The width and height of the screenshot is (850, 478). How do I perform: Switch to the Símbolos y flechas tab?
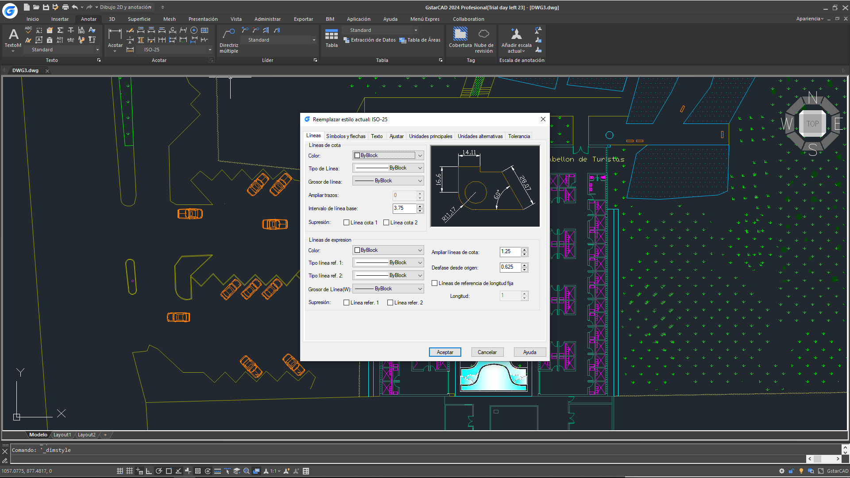tap(346, 136)
